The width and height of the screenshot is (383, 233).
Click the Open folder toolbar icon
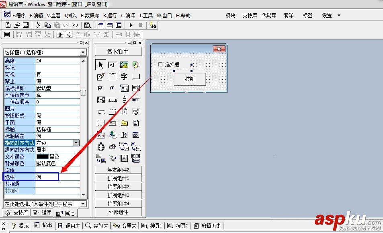tap(16, 25)
